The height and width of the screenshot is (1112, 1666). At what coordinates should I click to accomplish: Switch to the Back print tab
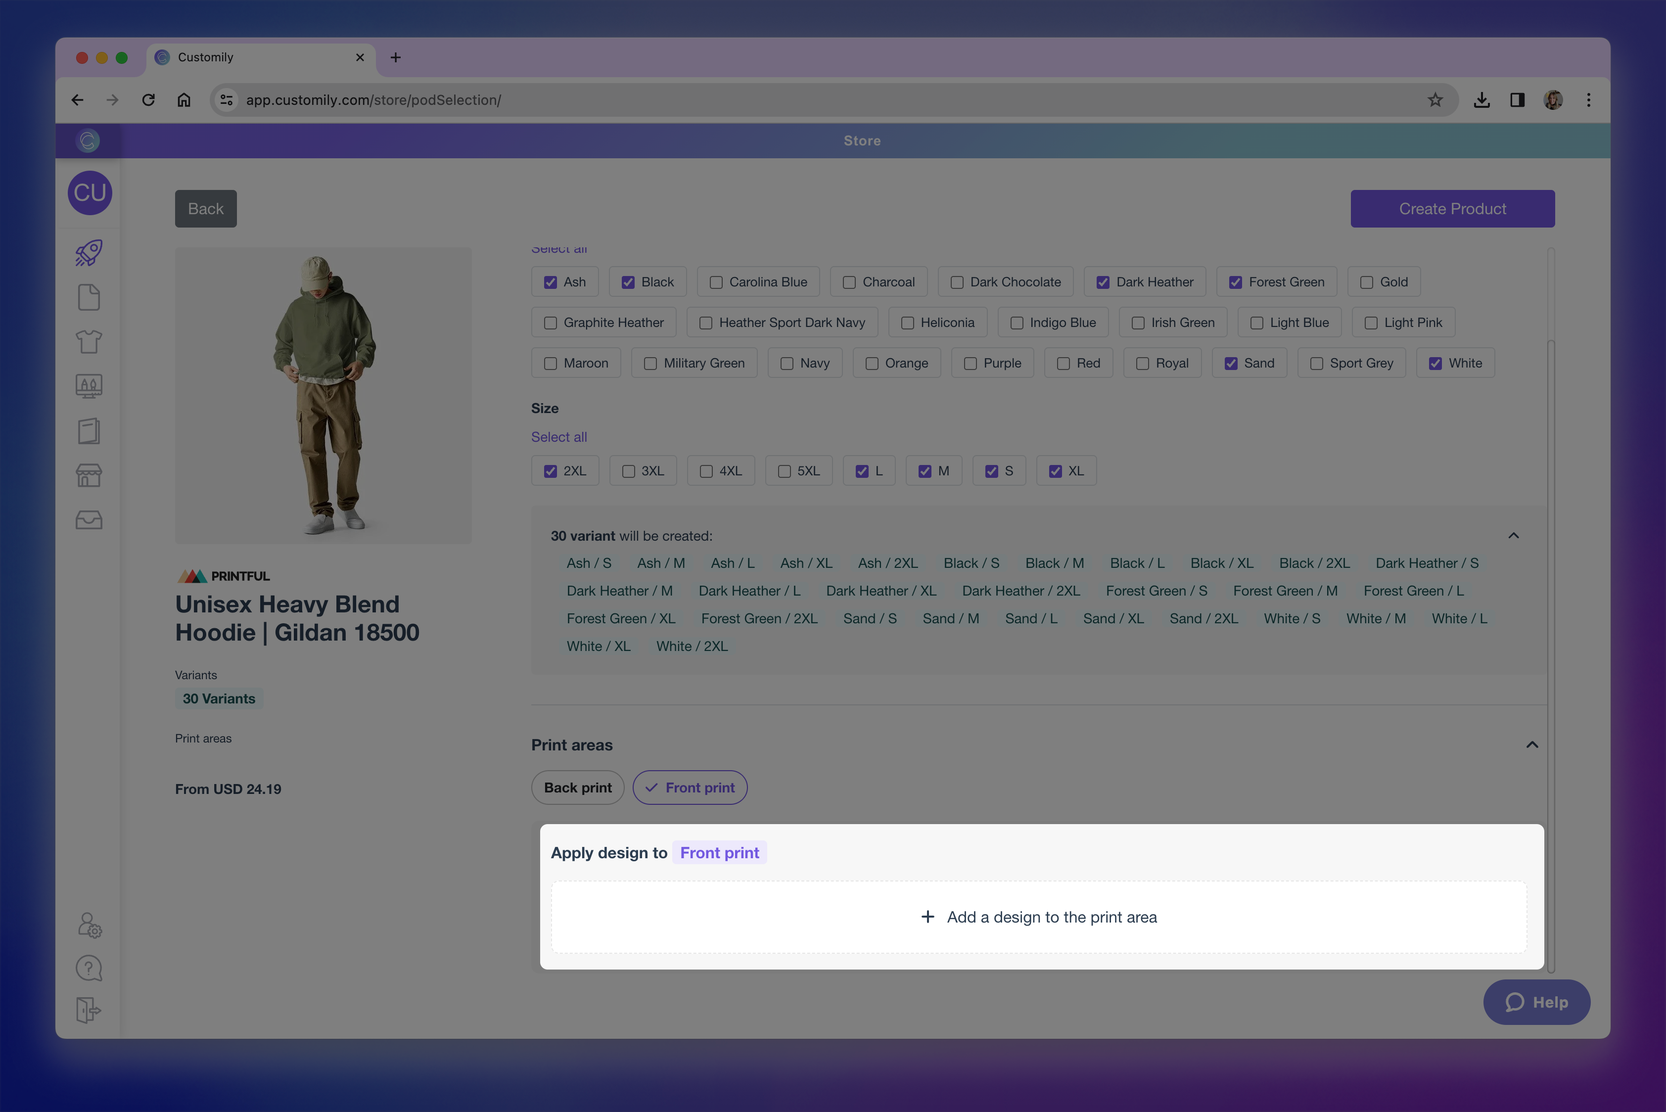(x=577, y=787)
